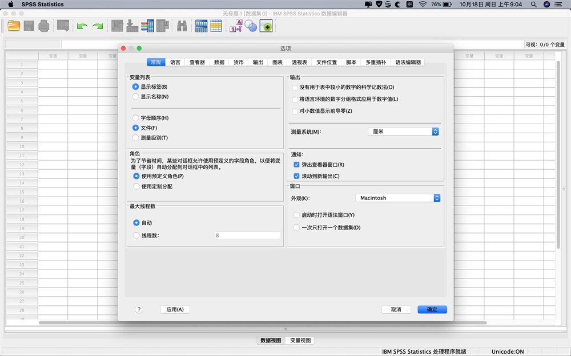Switch to 图表 tab
The width and height of the screenshot is (571, 356).
coord(278,62)
